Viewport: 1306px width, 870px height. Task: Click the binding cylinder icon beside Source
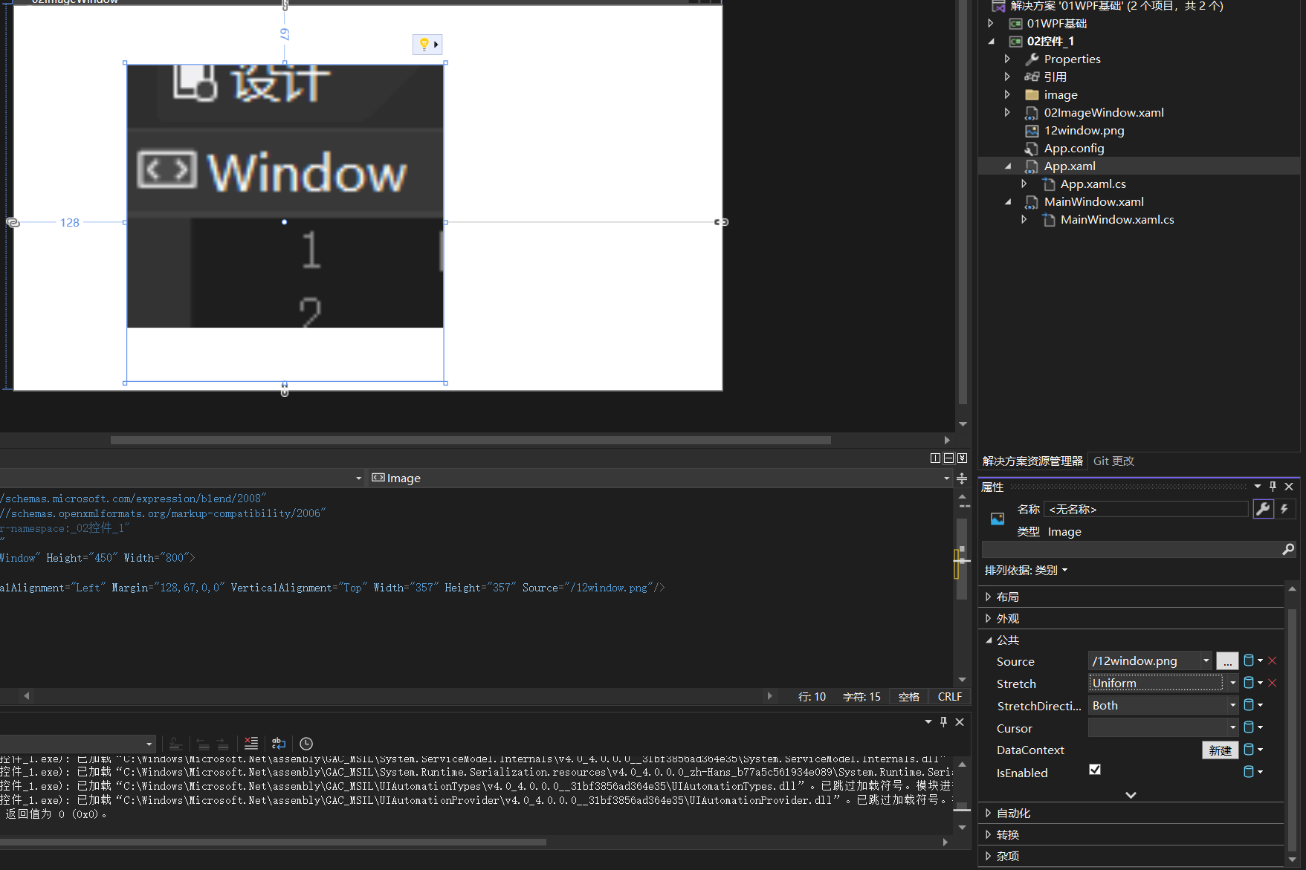point(1249,660)
